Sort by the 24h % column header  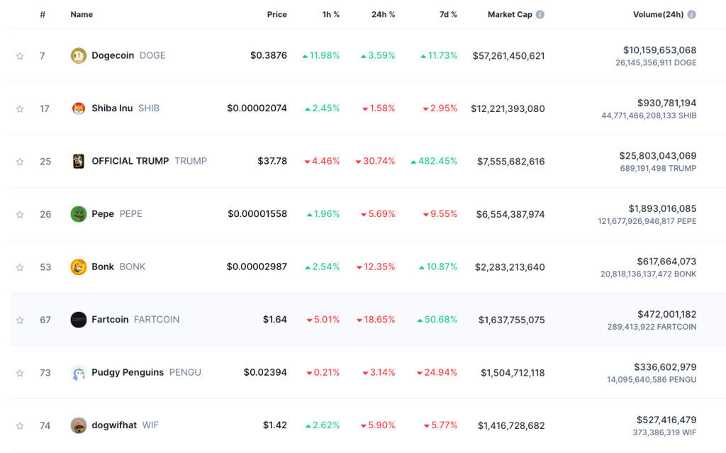(x=383, y=14)
